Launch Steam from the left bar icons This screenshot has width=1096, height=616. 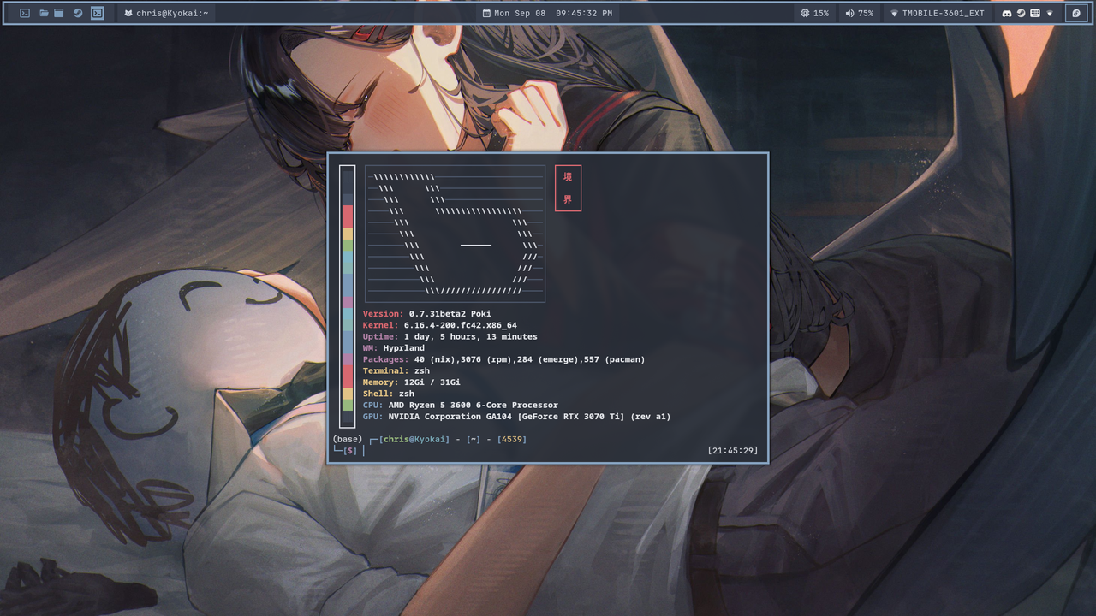pyautogui.click(x=78, y=13)
